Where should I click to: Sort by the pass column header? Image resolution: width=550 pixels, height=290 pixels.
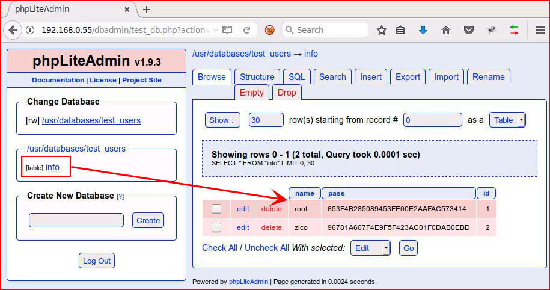(399, 193)
